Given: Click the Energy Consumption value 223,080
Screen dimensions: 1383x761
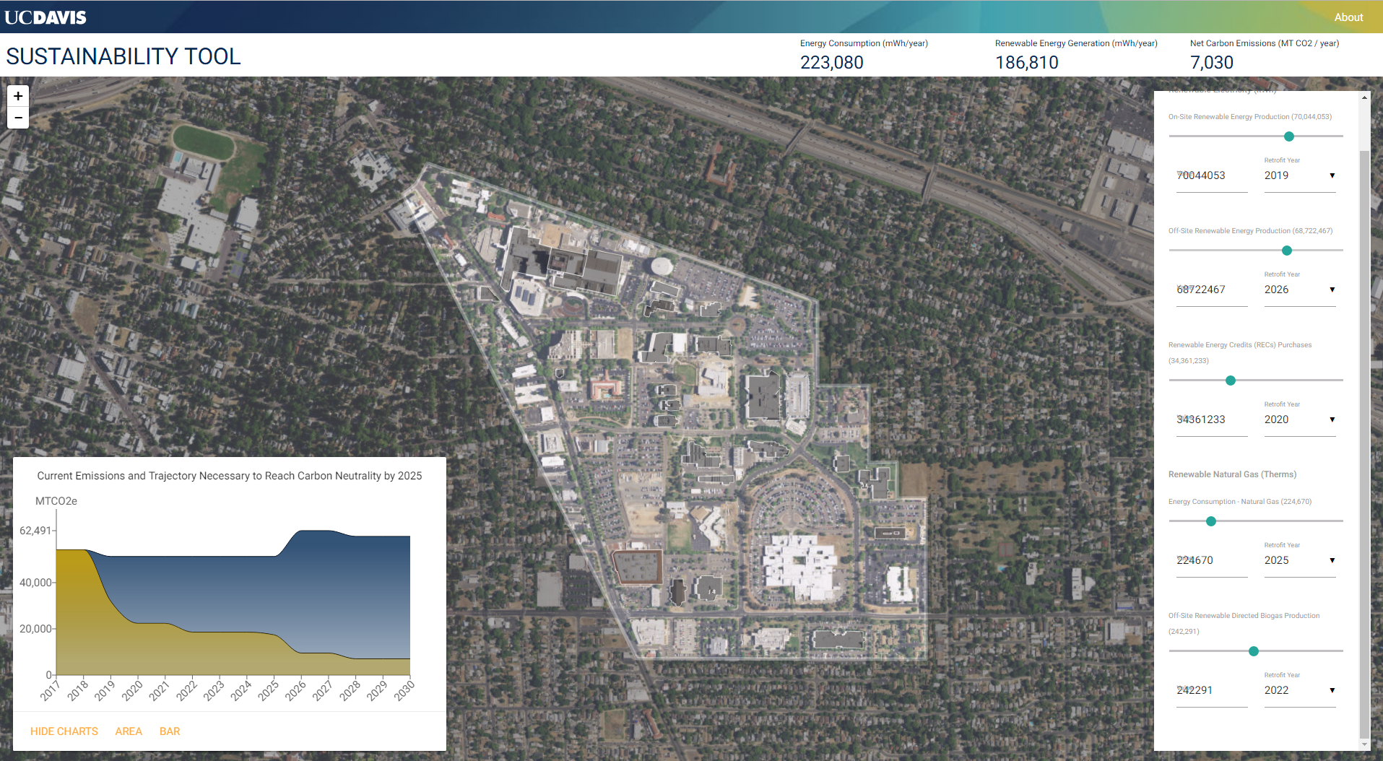Looking at the screenshot, I should point(831,63).
